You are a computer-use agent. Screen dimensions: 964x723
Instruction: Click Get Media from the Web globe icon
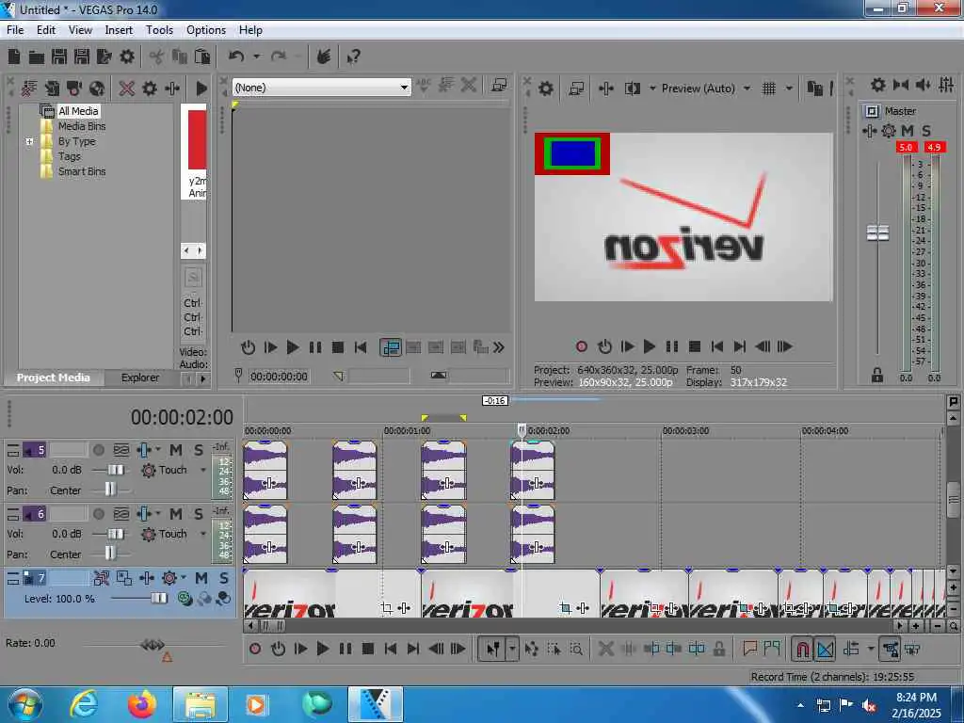[x=97, y=88]
